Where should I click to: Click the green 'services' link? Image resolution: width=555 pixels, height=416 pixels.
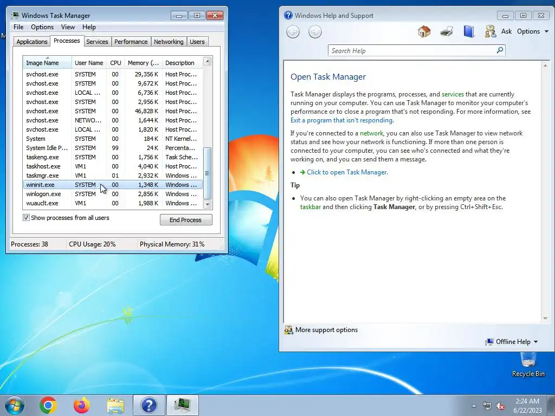click(x=453, y=94)
